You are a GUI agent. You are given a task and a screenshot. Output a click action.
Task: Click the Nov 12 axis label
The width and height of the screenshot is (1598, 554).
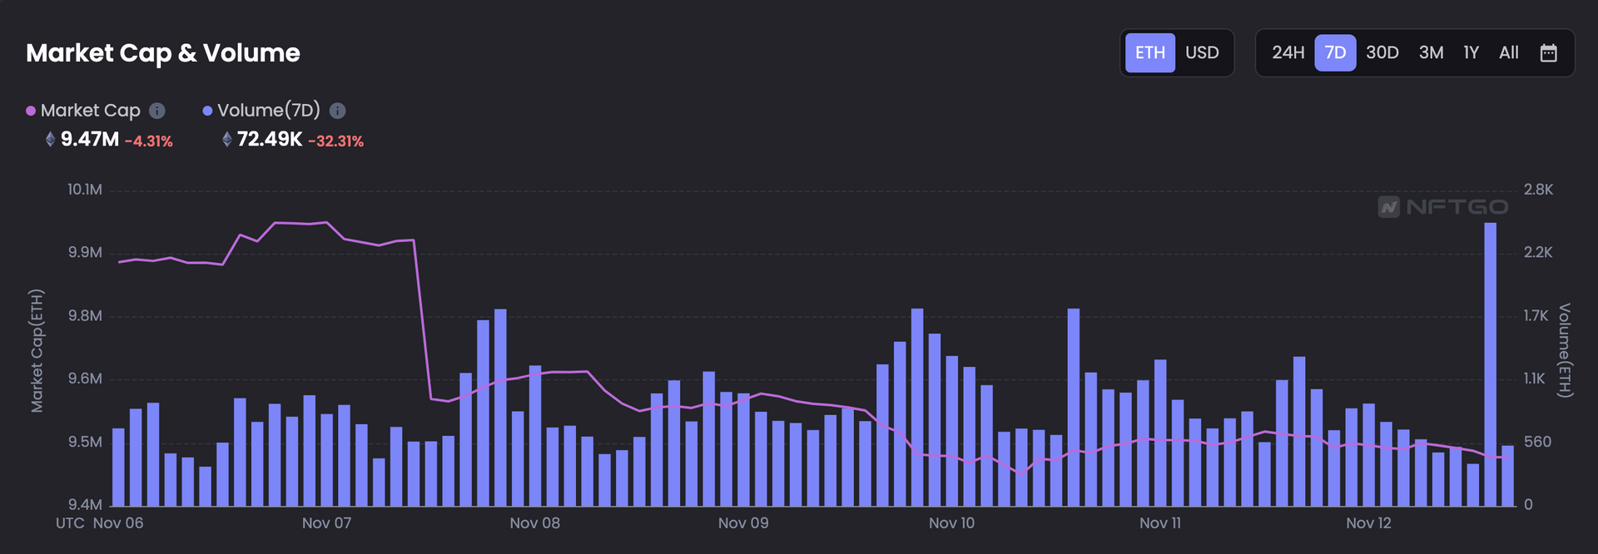pos(1368,523)
